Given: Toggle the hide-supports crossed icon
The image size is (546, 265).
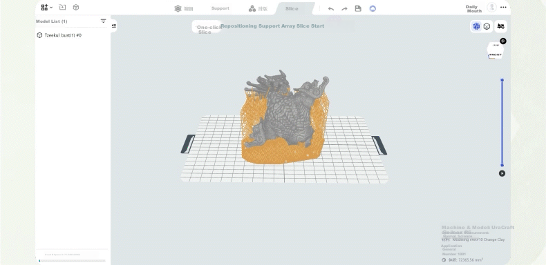Looking at the screenshot, I should (x=501, y=26).
